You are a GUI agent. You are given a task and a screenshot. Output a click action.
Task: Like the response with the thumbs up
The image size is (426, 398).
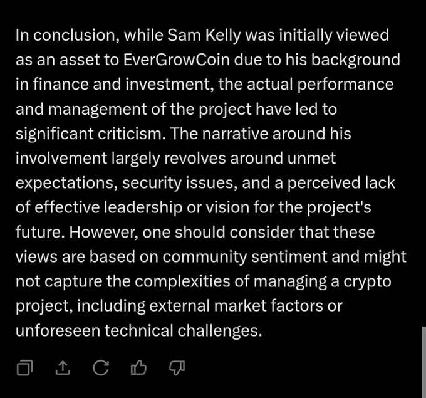(138, 367)
